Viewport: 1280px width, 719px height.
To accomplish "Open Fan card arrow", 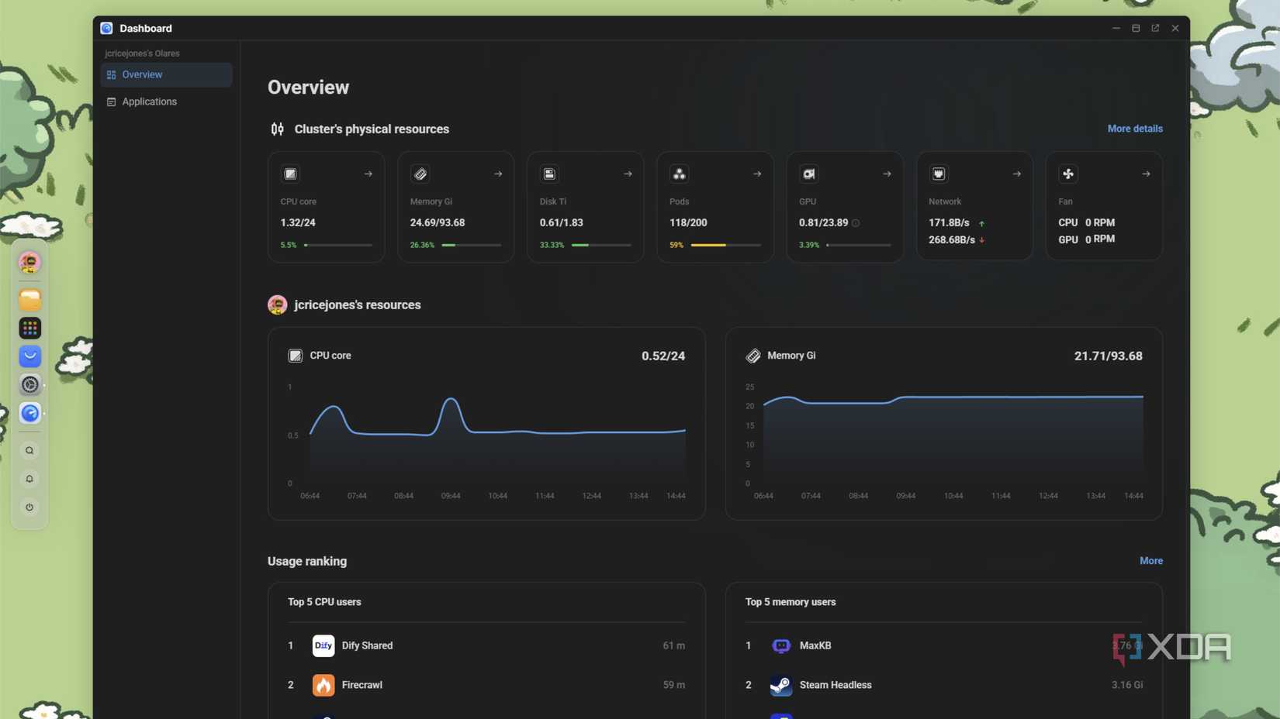I will (1146, 174).
